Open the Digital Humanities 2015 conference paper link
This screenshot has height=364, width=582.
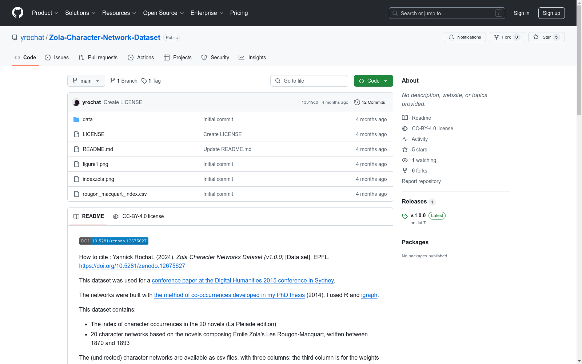pyautogui.click(x=243, y=281)
